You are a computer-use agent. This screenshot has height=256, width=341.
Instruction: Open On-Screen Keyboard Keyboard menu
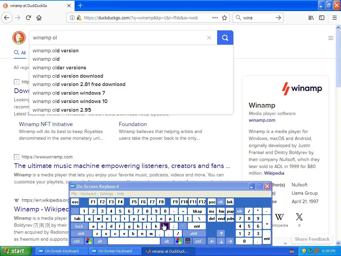[88, 194]
